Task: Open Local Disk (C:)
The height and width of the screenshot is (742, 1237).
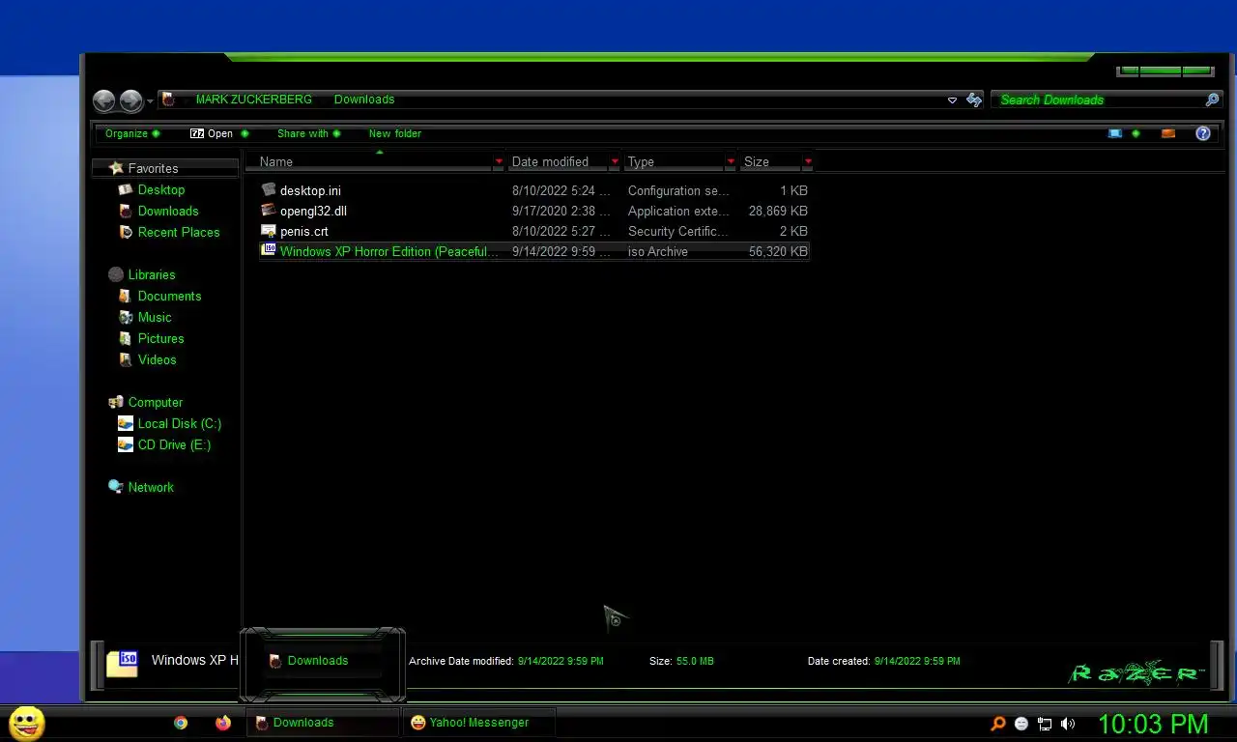Action: tap(179, 423)
